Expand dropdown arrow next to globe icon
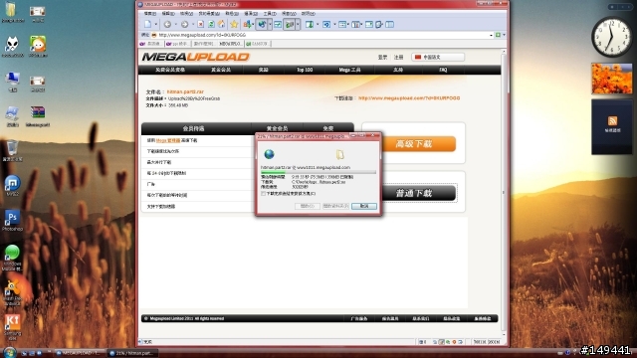 point(270,25)
